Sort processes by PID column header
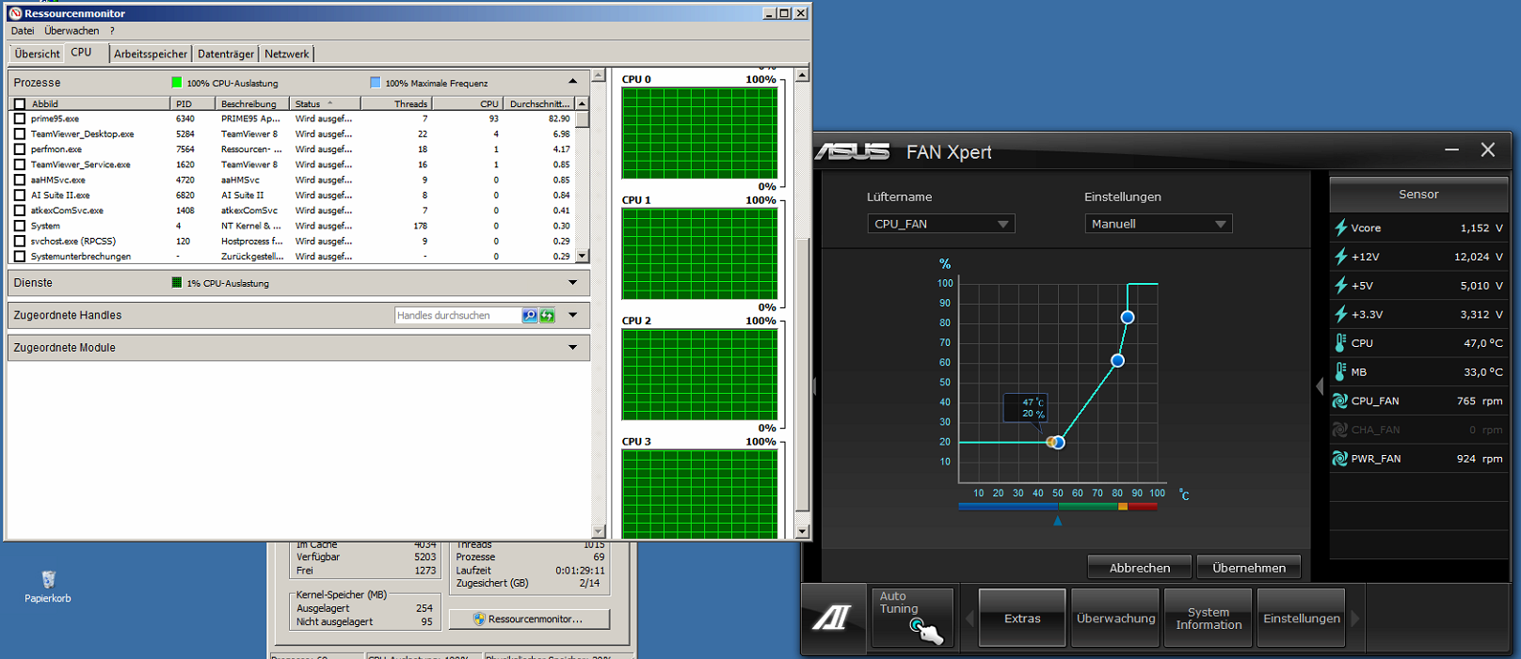The height and width of the screenshot is (659, 1521). (192, 103)
